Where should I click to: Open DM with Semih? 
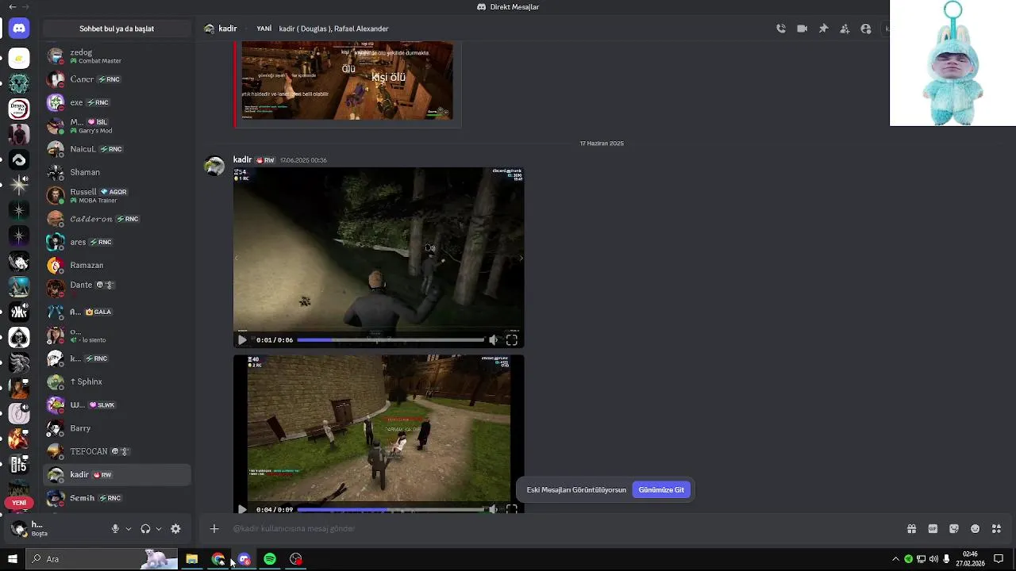(117, 498)
